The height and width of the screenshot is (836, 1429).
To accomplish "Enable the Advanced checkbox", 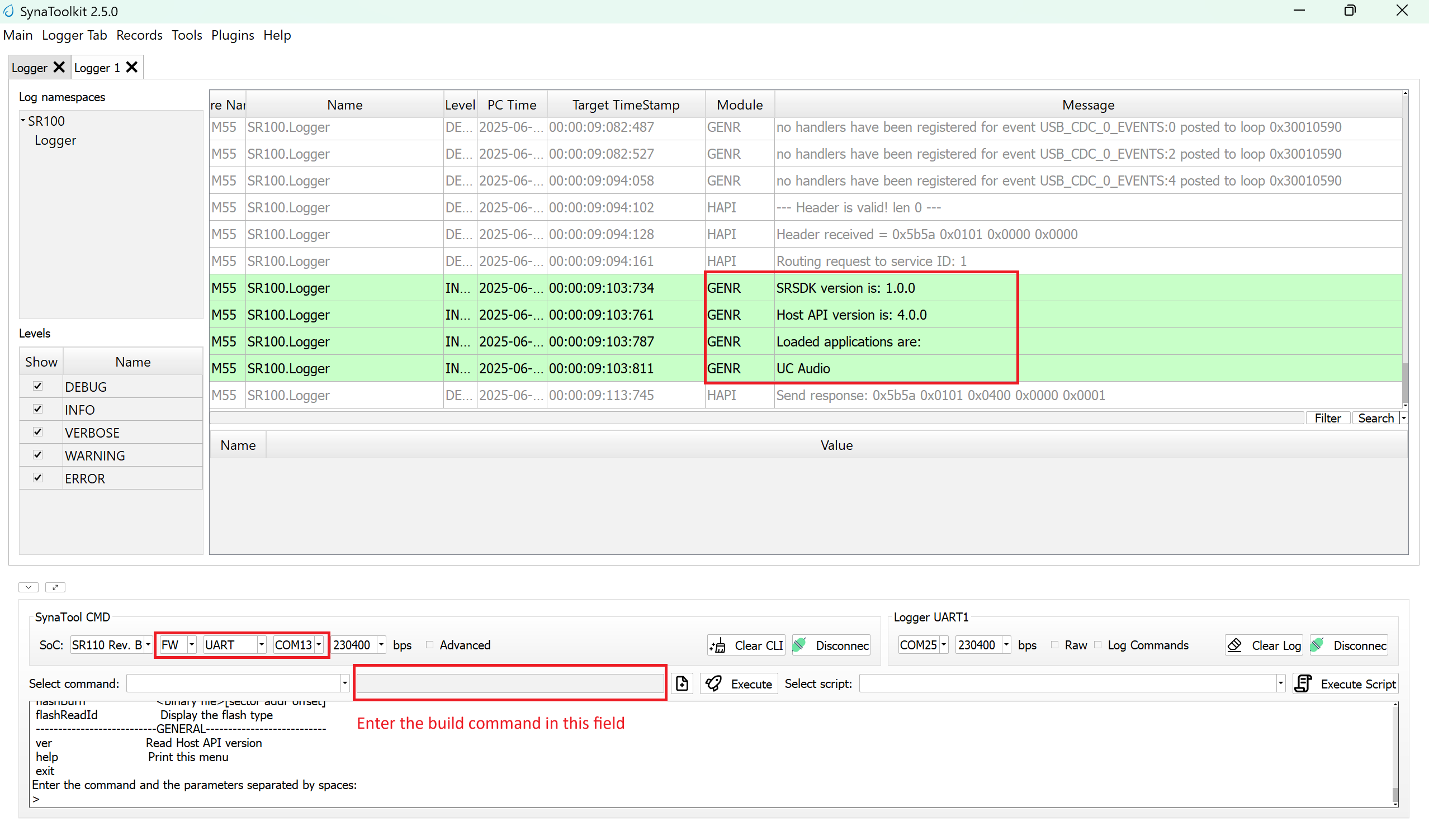I will 430,644.
